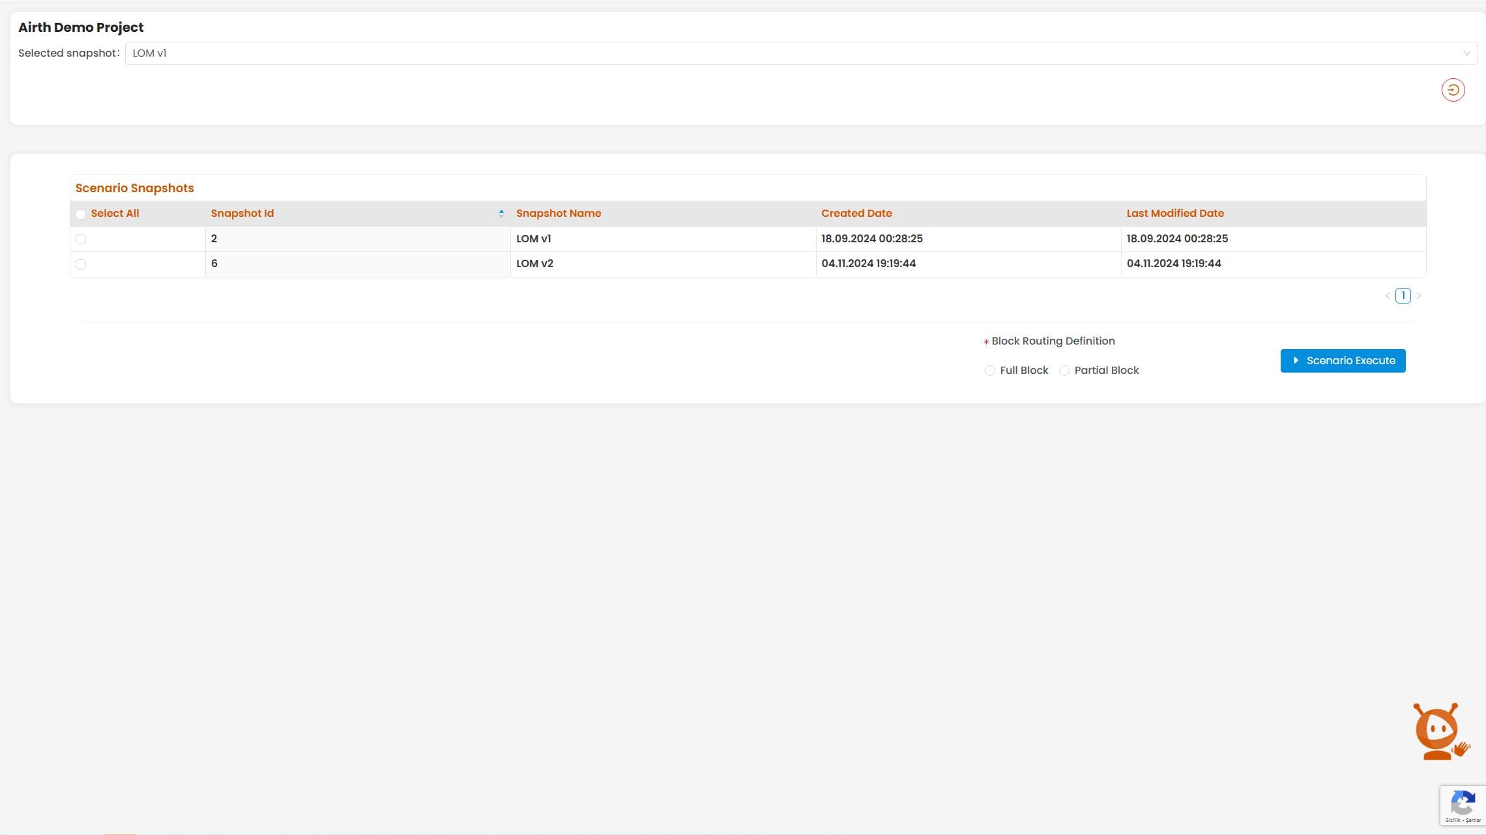The image size is (1486, 835).
Task: Click page number 1 in pagination
Action: pyautogui.click(x=1403, y=296)
